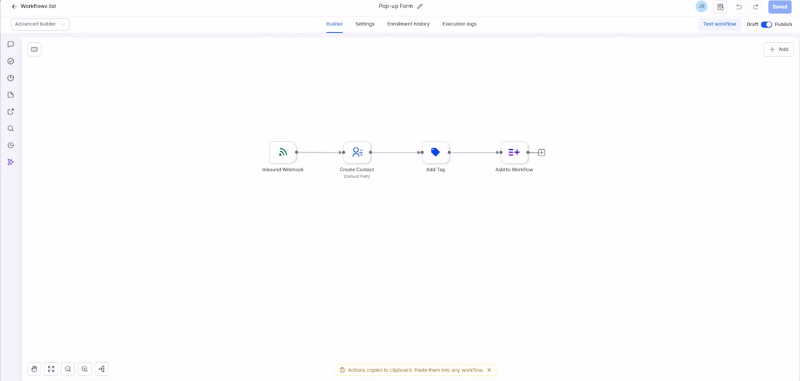Image resolution: width=800 pixels, height=381 pixels.
Task: Open the Advanced builder dropdown
Action: 40,24
